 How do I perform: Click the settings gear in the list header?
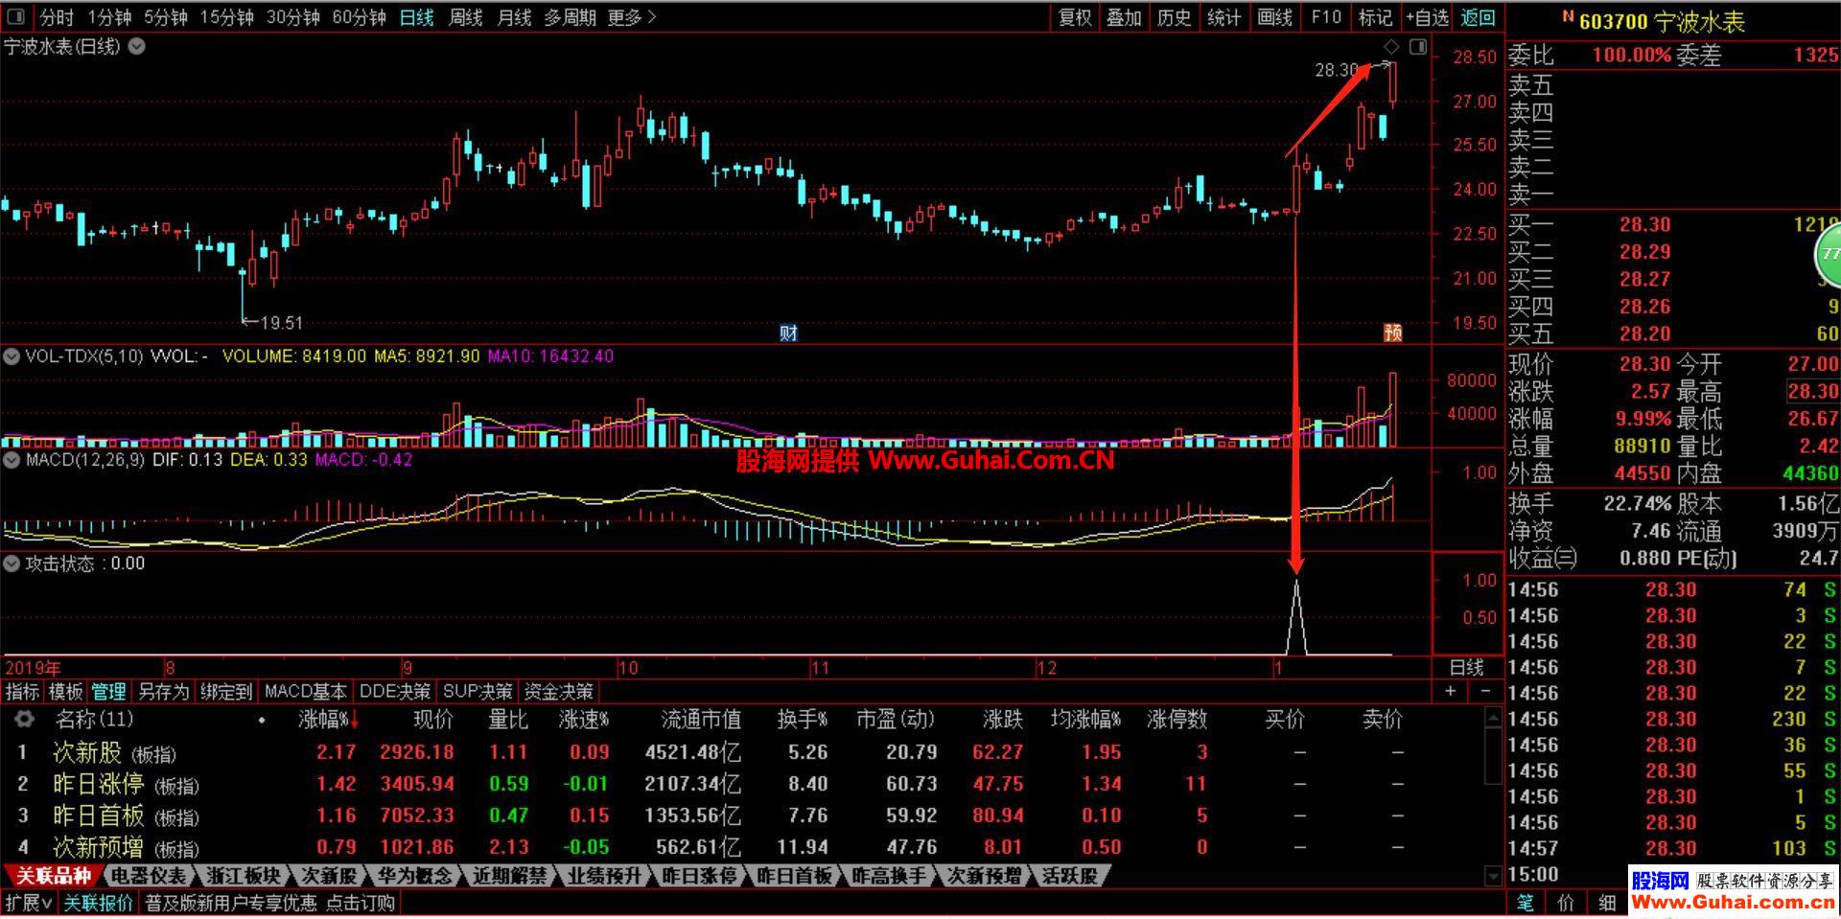[x=25, y=719]
